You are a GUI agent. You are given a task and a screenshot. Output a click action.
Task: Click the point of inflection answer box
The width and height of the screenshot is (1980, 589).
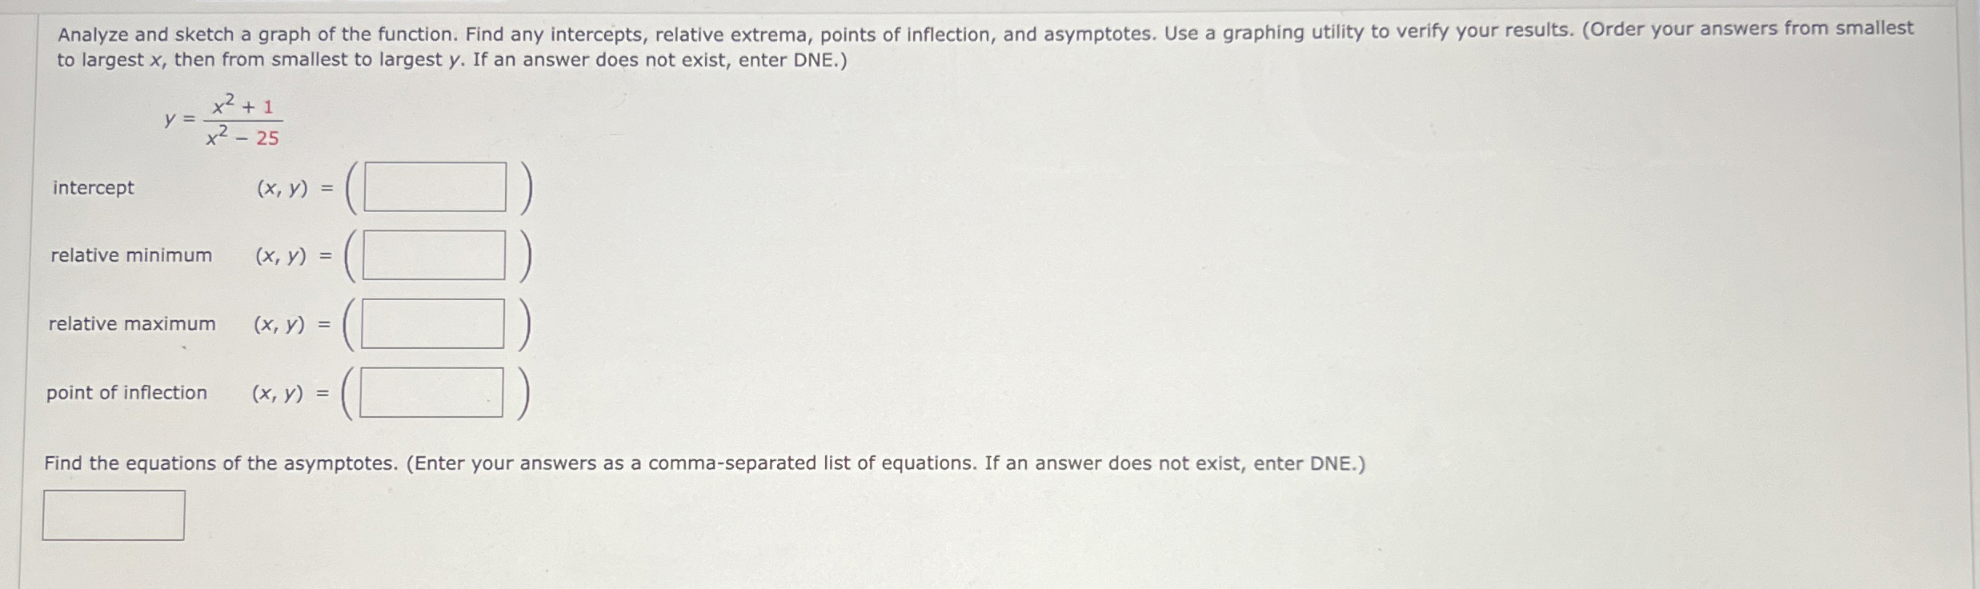pyautogui.click(x=432, y=392)
